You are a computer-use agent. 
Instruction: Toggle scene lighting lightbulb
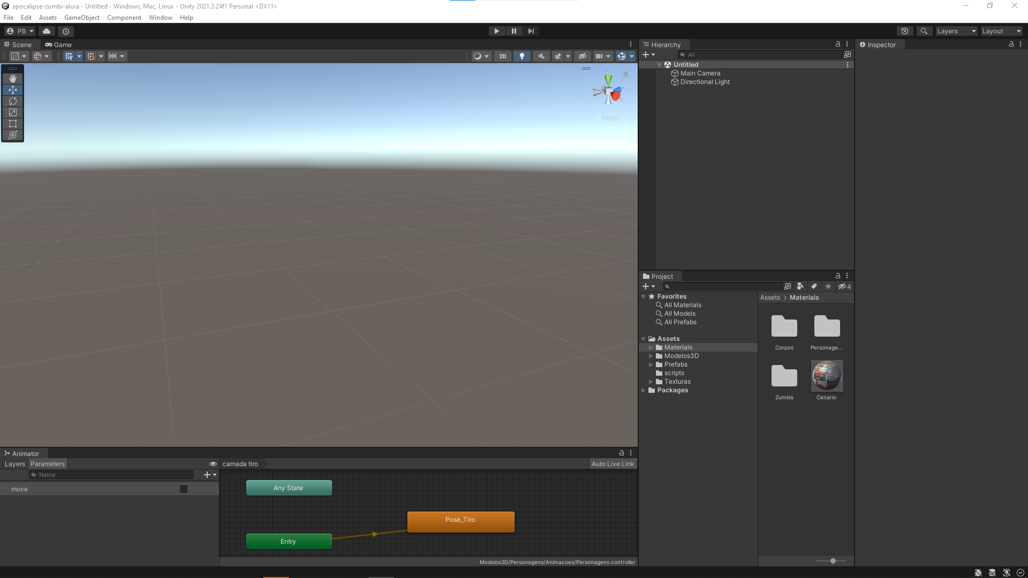tap(522, 56)
